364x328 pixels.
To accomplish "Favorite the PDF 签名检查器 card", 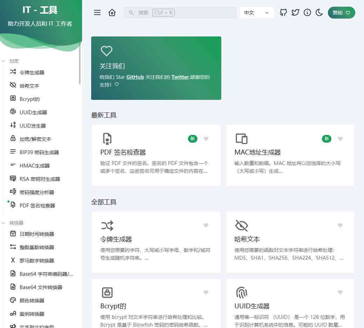I will click(206, 139).
